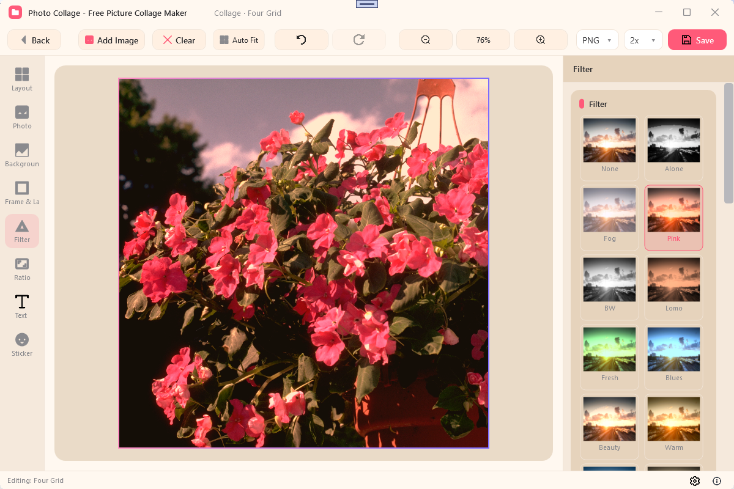The width and height of the screenshot is (734, 489).
Task: Open the Ratio sidebar panel
Action: pos(22,269)
